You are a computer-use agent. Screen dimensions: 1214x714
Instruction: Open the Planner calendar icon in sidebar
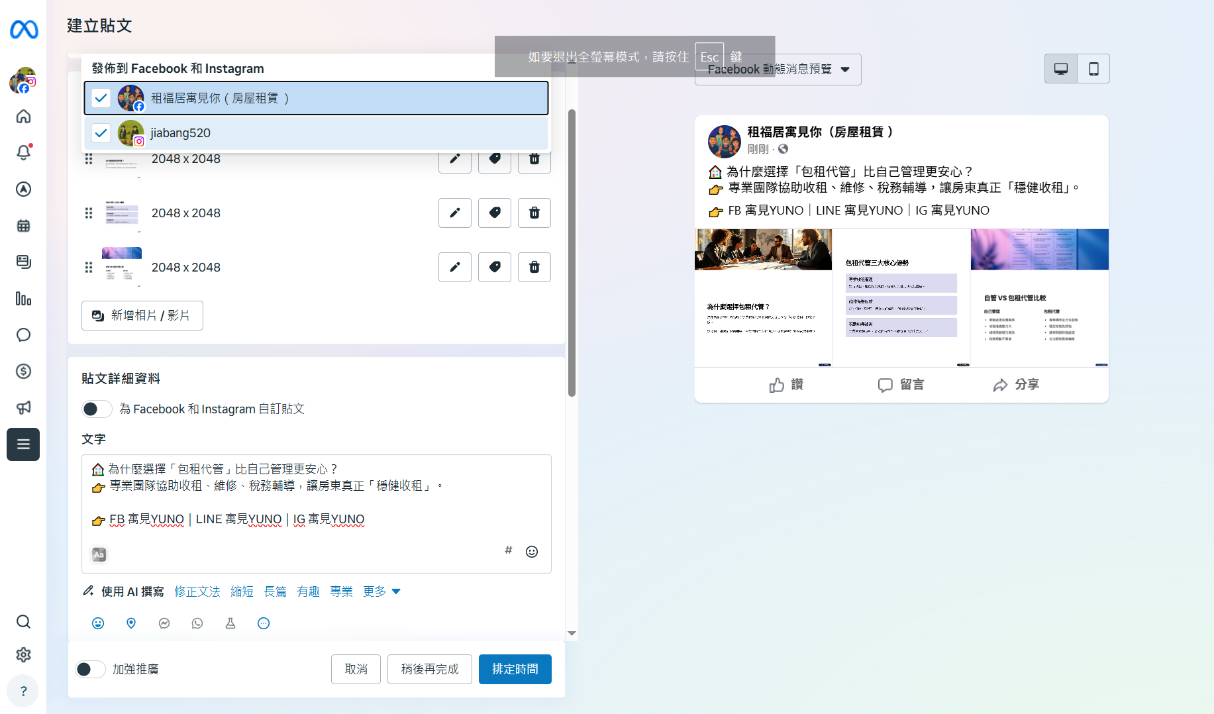click(x=23, y=226)
